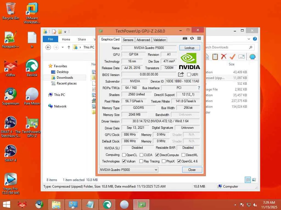Open the Windows Start button
Viewport: 281px width, 210px height.
point(7,205)
